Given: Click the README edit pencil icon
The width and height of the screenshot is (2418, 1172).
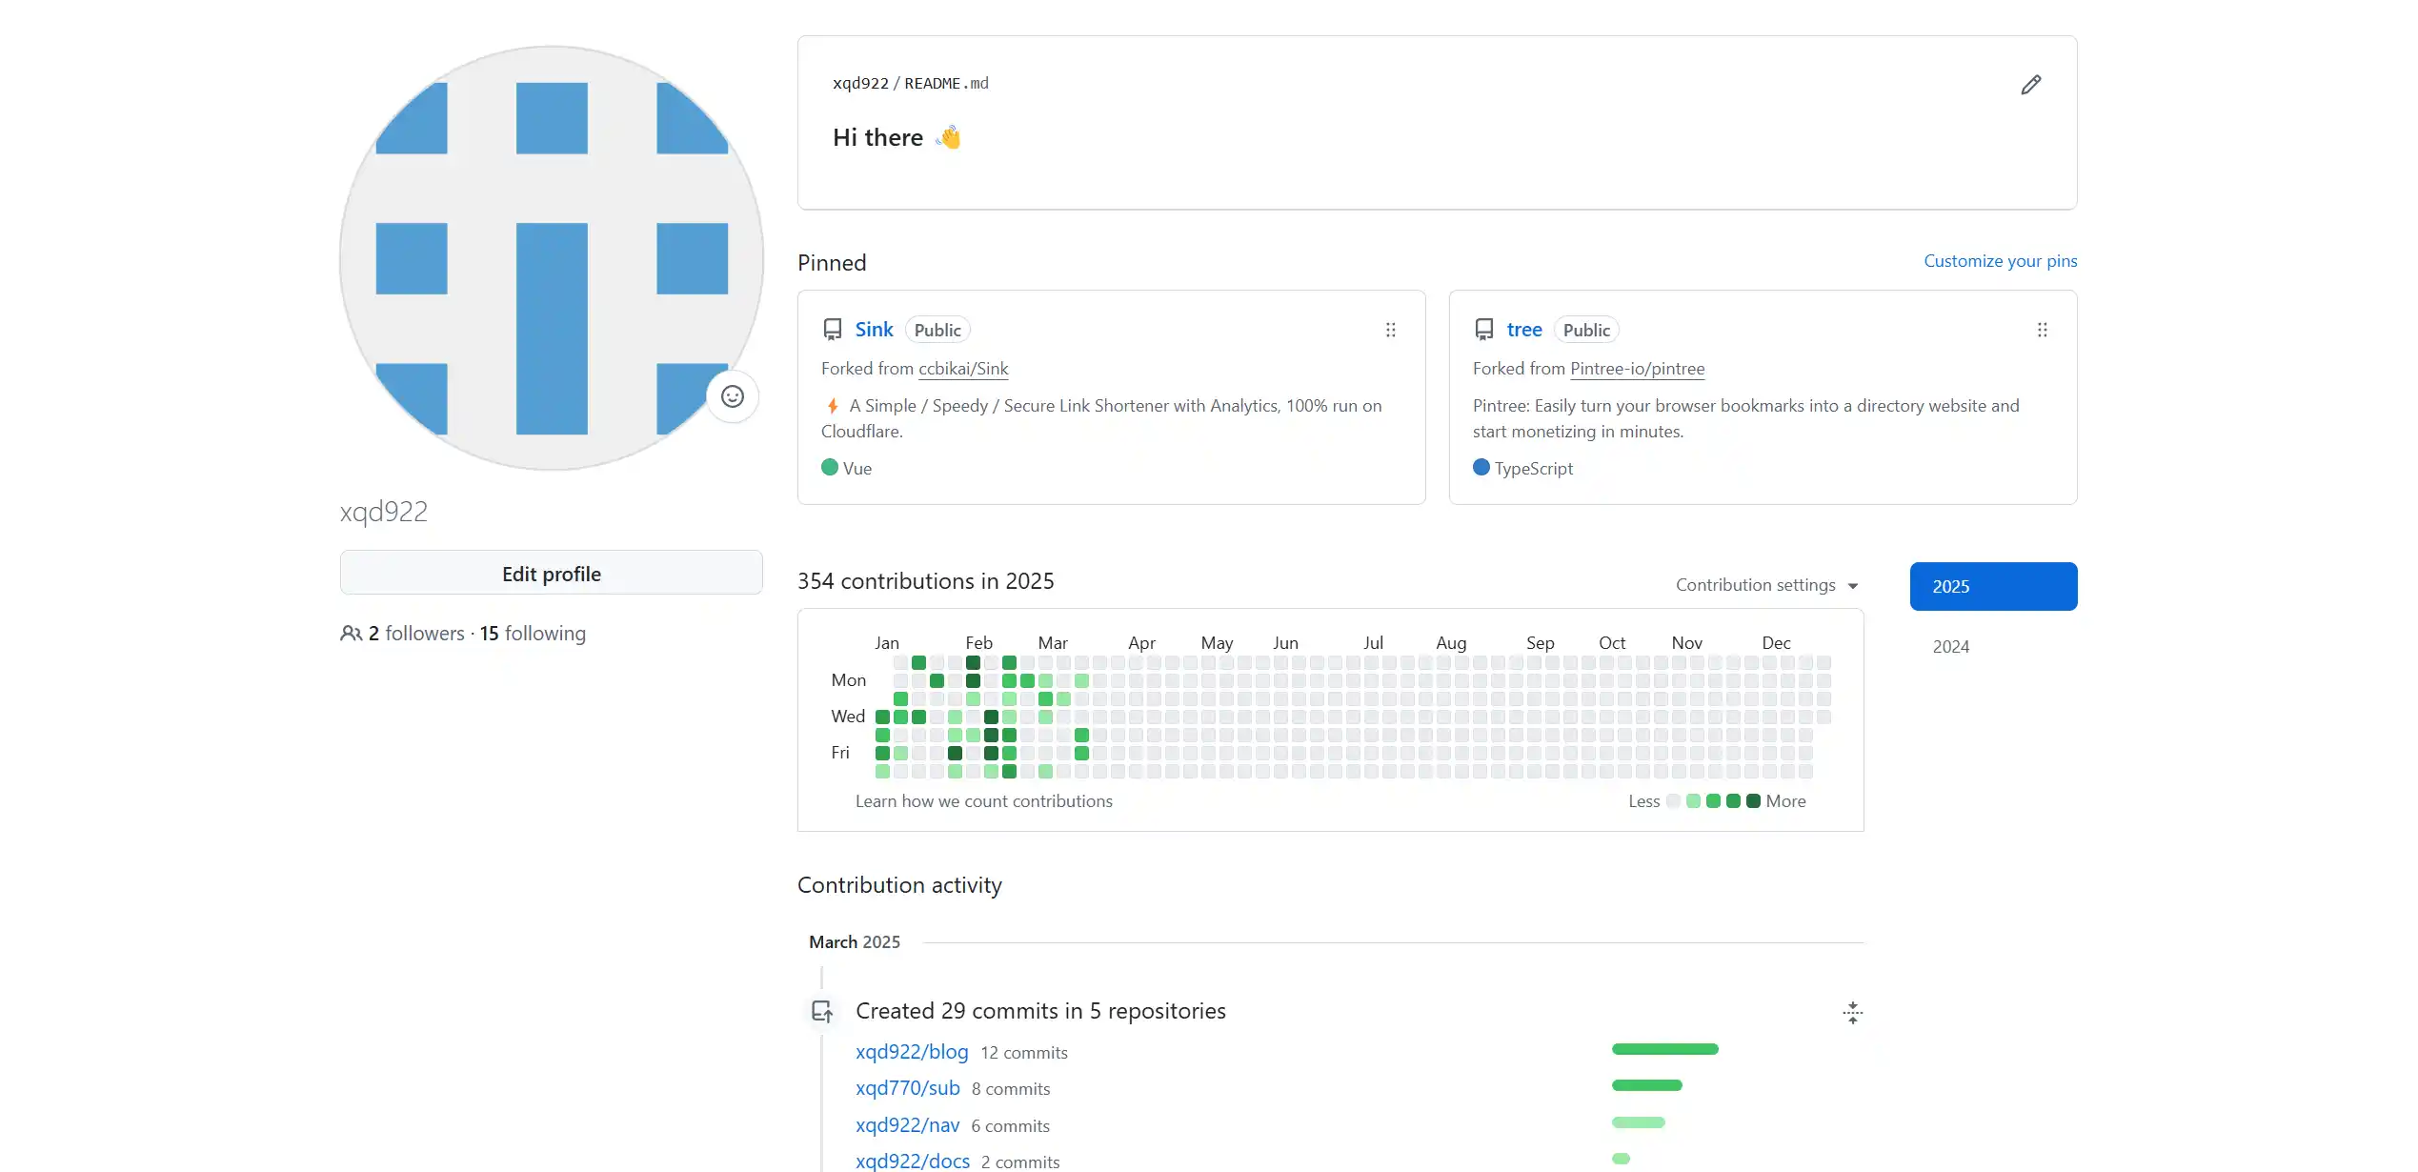Looking at the screenshot, I should coord(2030,85).
